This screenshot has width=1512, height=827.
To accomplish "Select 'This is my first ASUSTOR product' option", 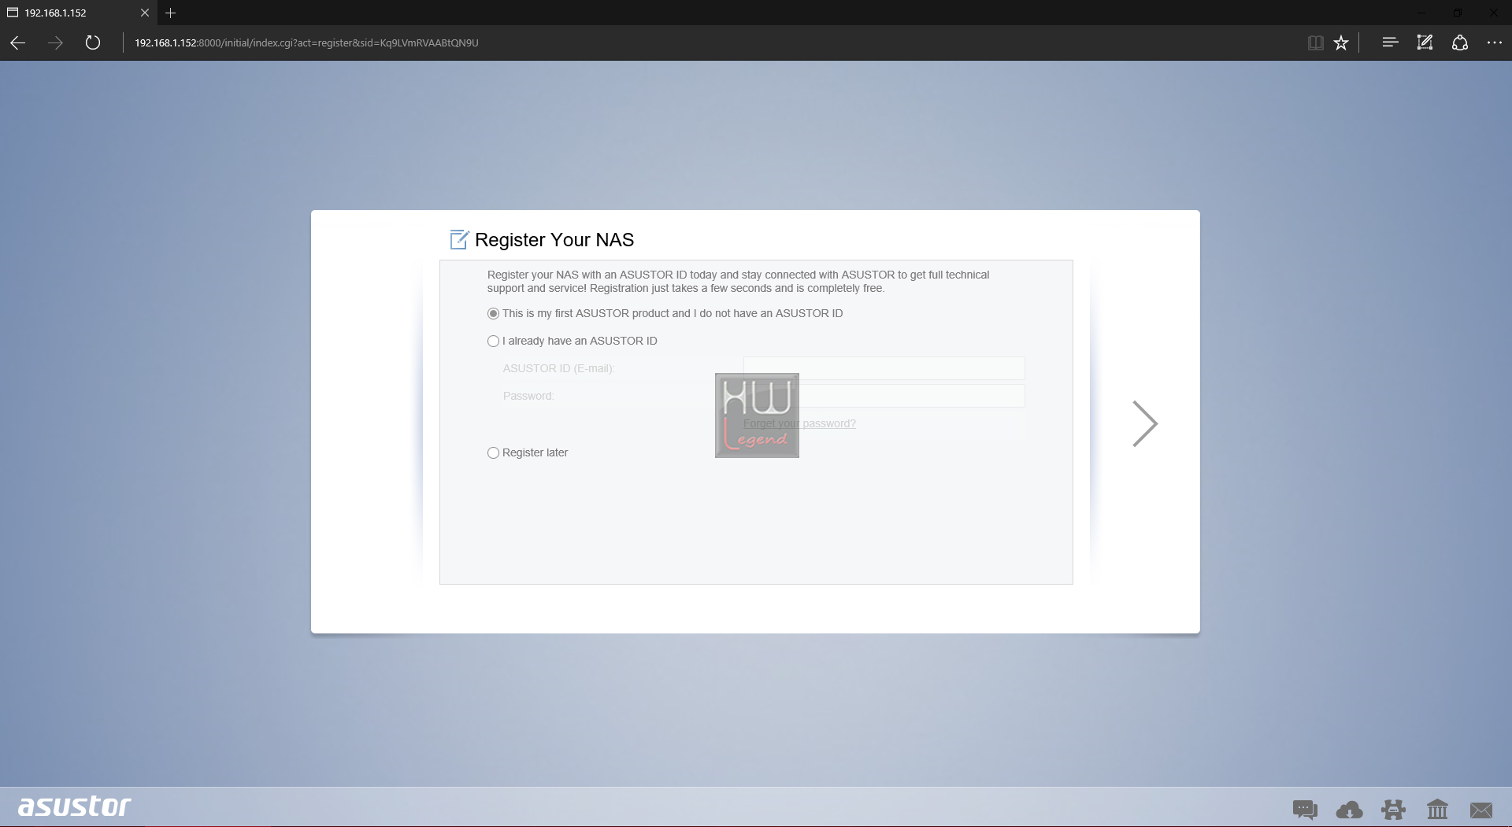I will pyautogui.click(x=493, y=313).
